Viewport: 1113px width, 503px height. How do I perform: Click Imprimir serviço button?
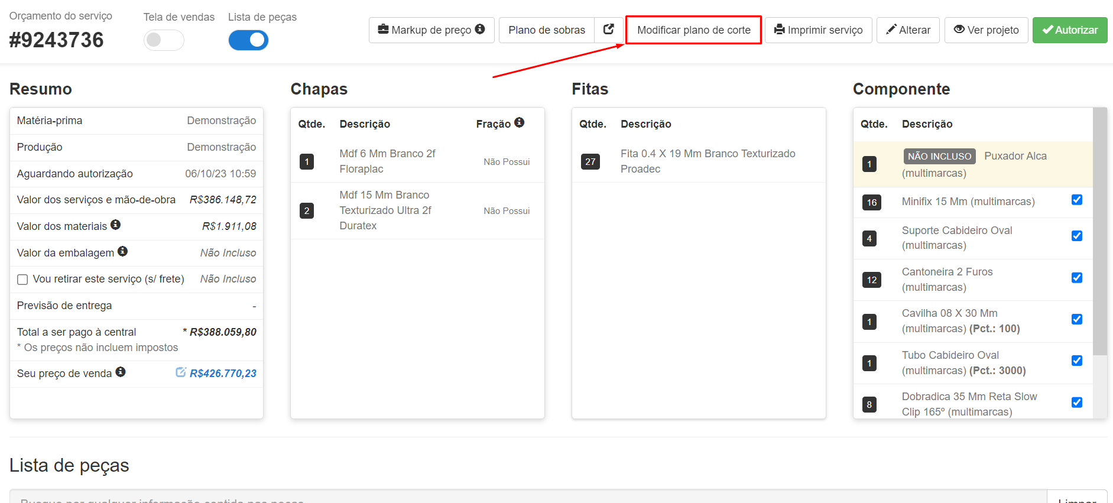[x=818, y=30]
